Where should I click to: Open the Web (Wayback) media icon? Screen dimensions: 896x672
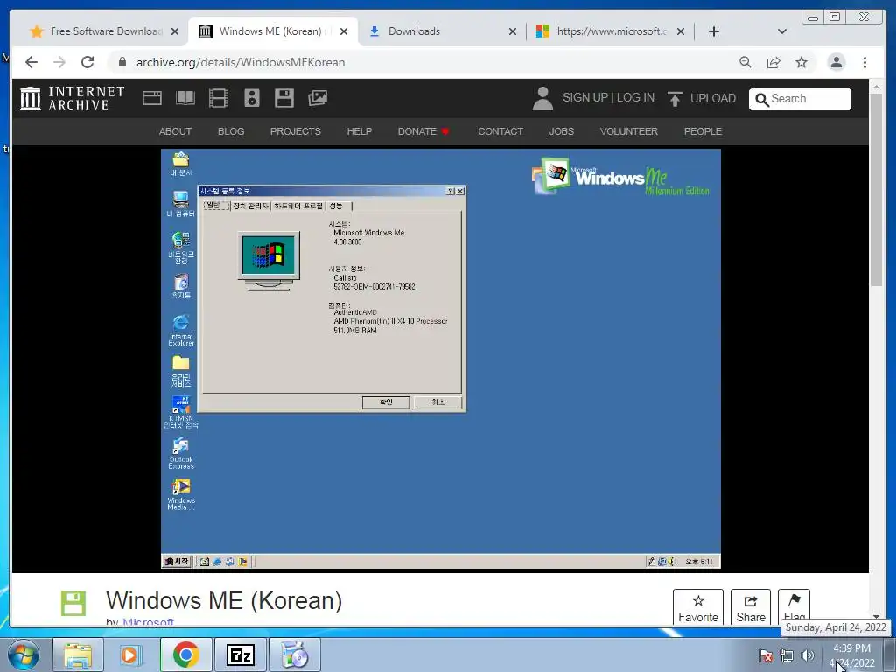[x=152, y=98]
